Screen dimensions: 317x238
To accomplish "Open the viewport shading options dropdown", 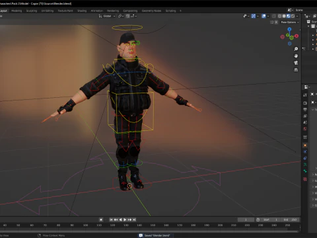I will coord(297,16).
